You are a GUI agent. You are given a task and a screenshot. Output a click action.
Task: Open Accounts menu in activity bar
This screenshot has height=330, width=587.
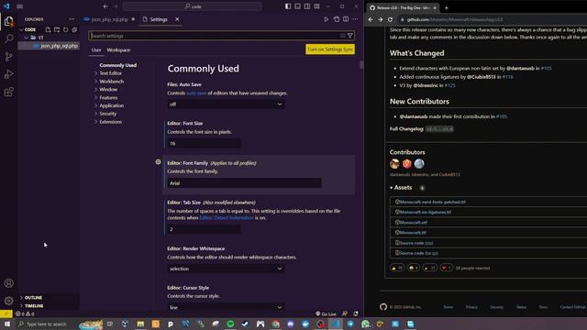point(8,283)
